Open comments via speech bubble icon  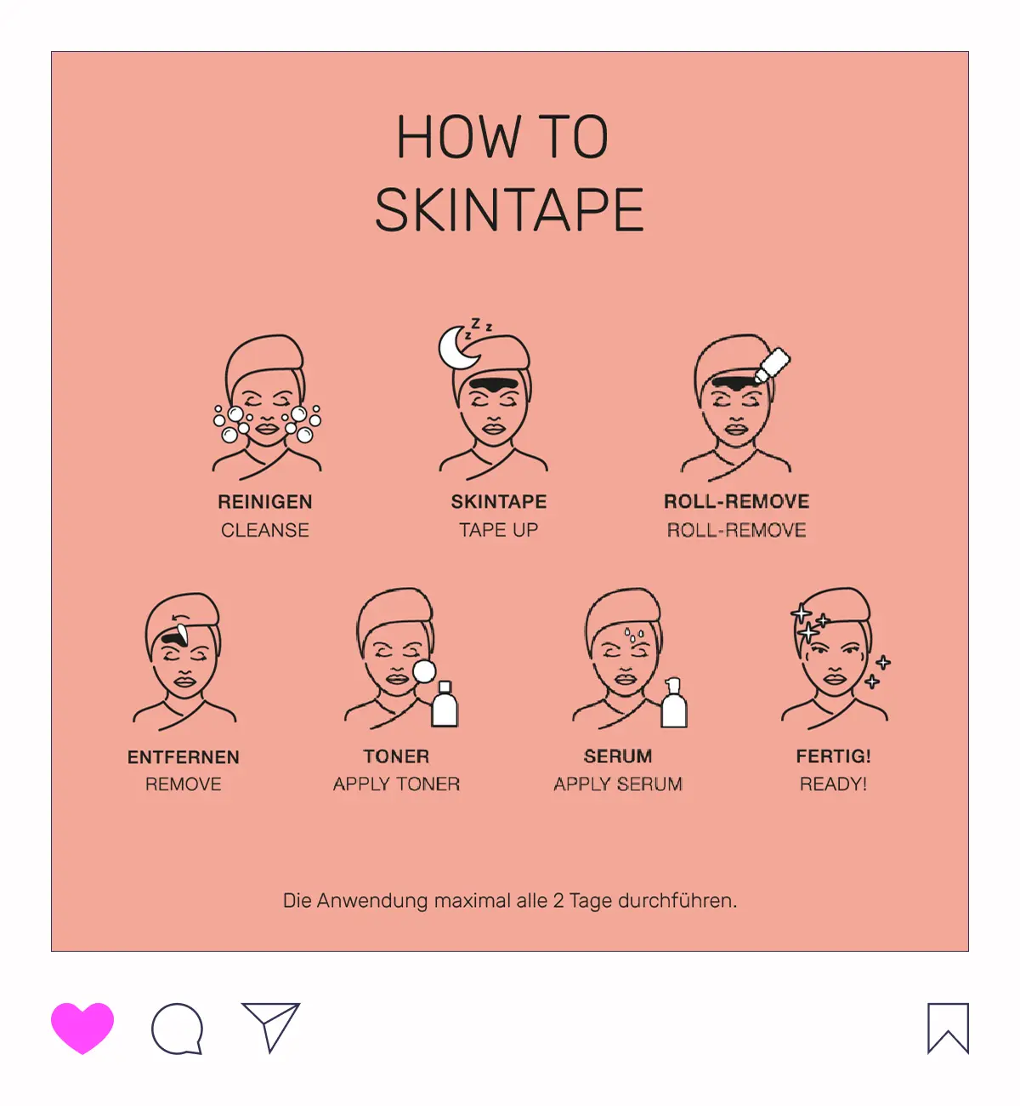[x=178, y=1029]
